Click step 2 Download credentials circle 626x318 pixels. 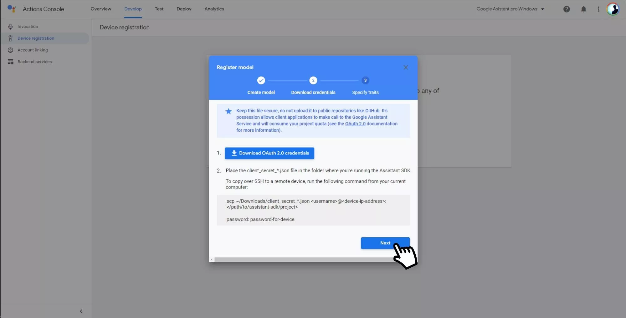[313, 80]
